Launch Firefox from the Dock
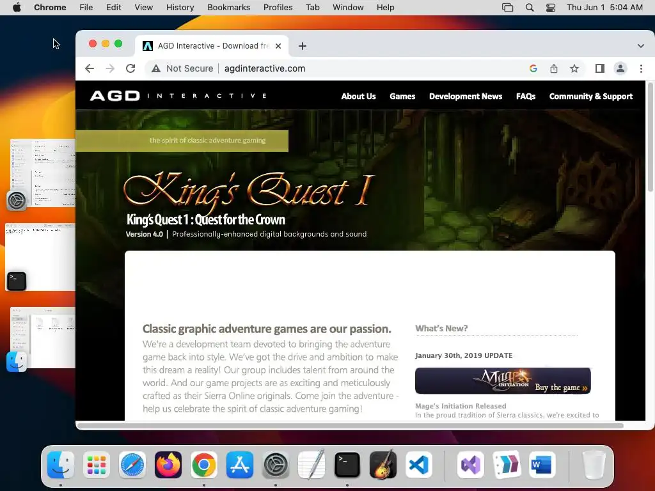Image resolution: width=655 pixels, height=491 pixels. 168,465
